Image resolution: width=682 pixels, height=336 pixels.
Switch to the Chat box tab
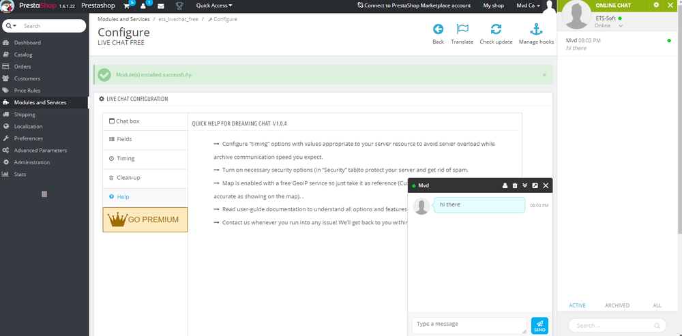145,121
